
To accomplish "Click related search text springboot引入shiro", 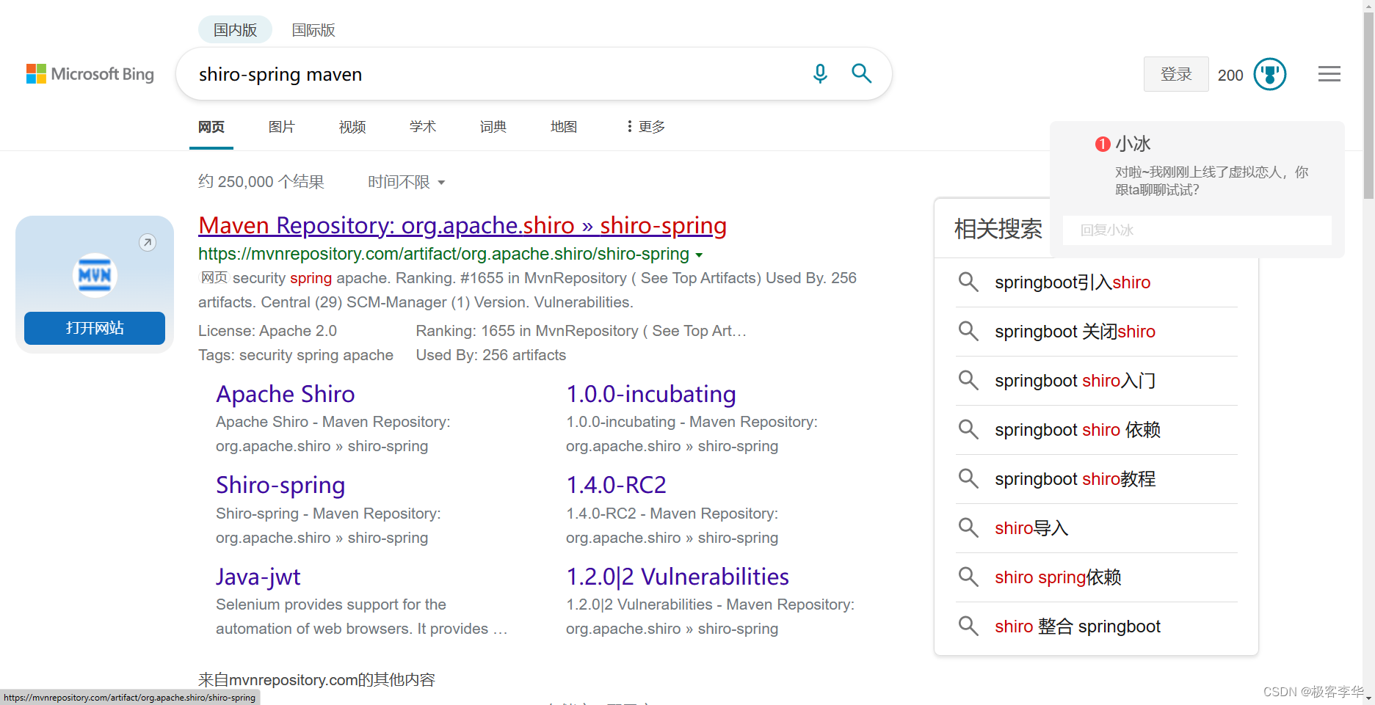I will 1073,282.
